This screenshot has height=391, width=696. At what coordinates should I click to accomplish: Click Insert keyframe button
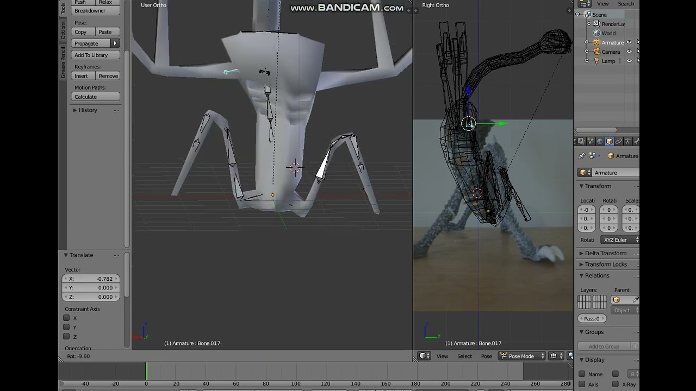(x=83, y=76)
